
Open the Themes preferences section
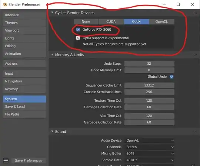coord(24,23)
